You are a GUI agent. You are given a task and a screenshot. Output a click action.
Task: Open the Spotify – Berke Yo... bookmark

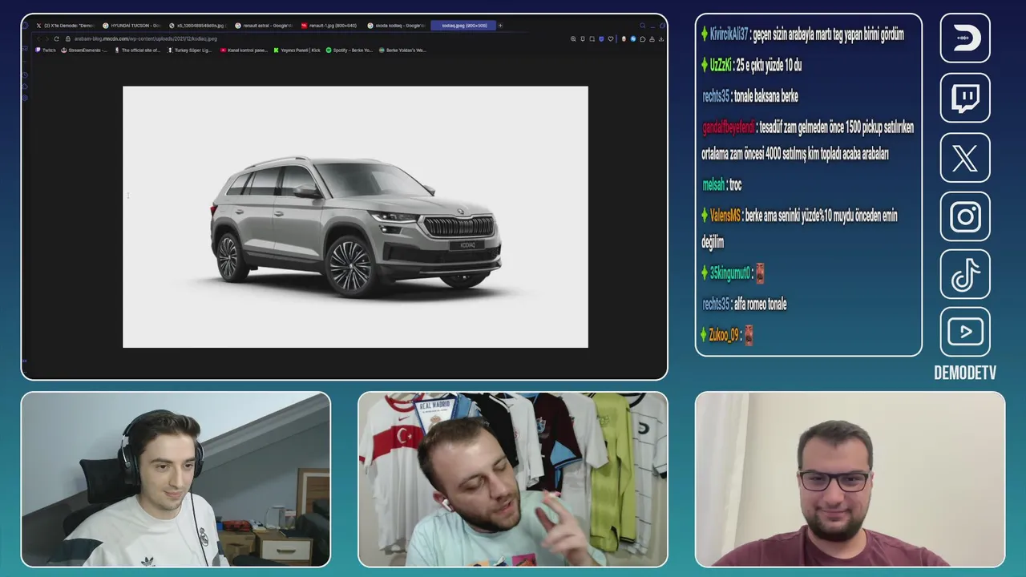pos(349,50)
